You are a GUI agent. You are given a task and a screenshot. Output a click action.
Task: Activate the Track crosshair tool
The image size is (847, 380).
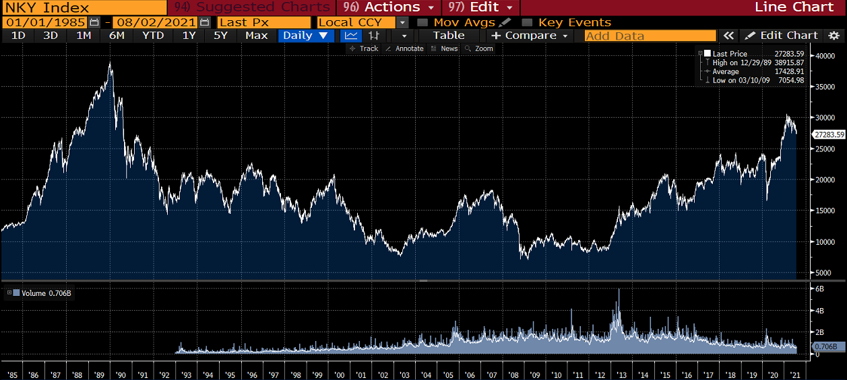364,48
